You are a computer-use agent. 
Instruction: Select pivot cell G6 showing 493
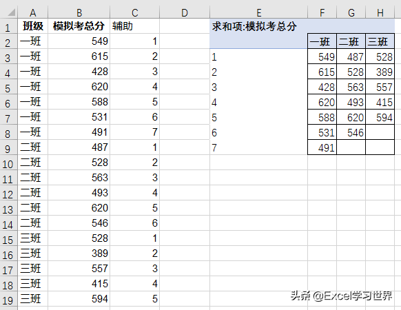coord(351,103)
